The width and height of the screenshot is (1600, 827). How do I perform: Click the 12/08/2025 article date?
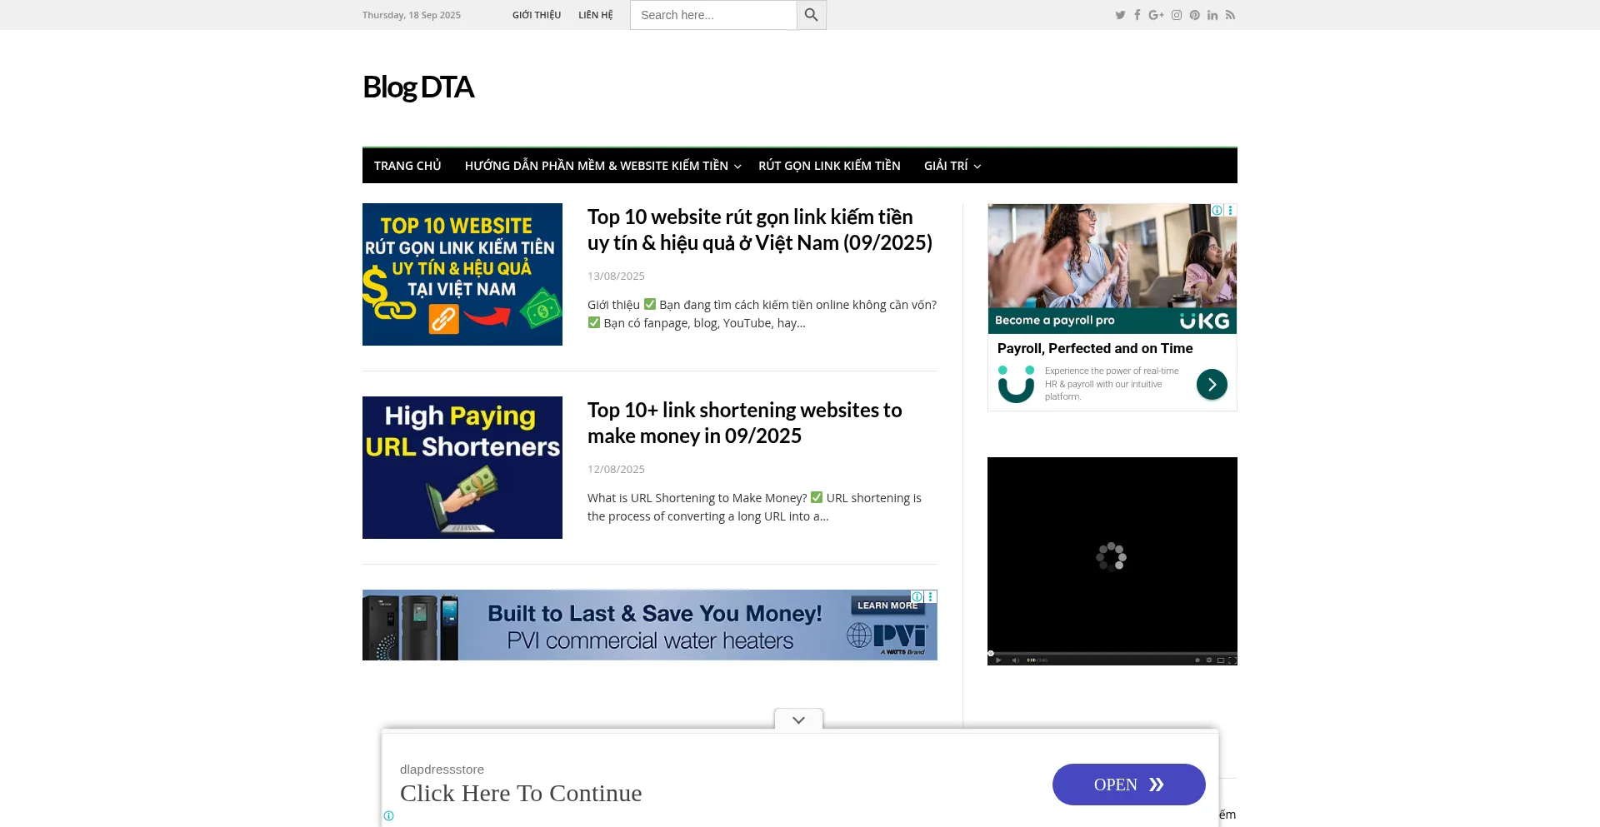(616, 469)
